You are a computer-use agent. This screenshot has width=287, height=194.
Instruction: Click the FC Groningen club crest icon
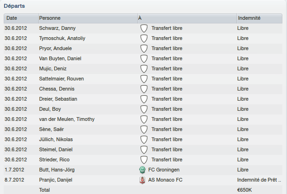click(142, 170)
